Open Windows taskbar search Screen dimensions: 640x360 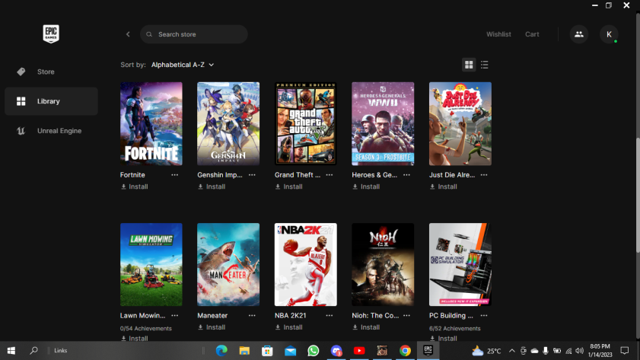pos(34,351)
